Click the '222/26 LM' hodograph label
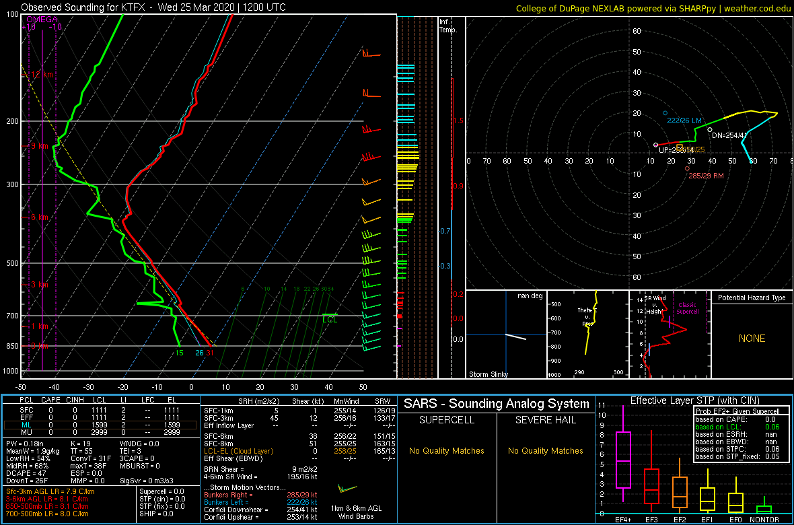 point(684,120)
